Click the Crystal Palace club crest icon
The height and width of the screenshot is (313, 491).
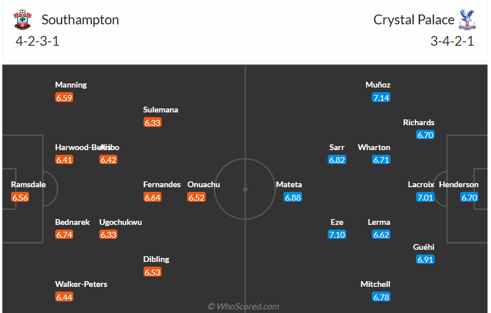click(466, 20)
